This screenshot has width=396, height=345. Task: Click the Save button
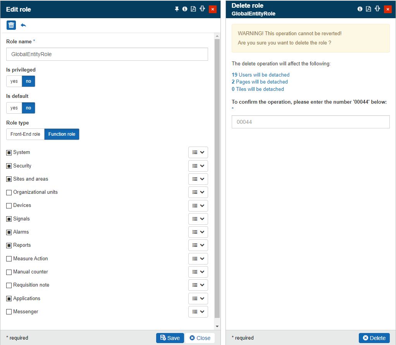tap(170, 338)
